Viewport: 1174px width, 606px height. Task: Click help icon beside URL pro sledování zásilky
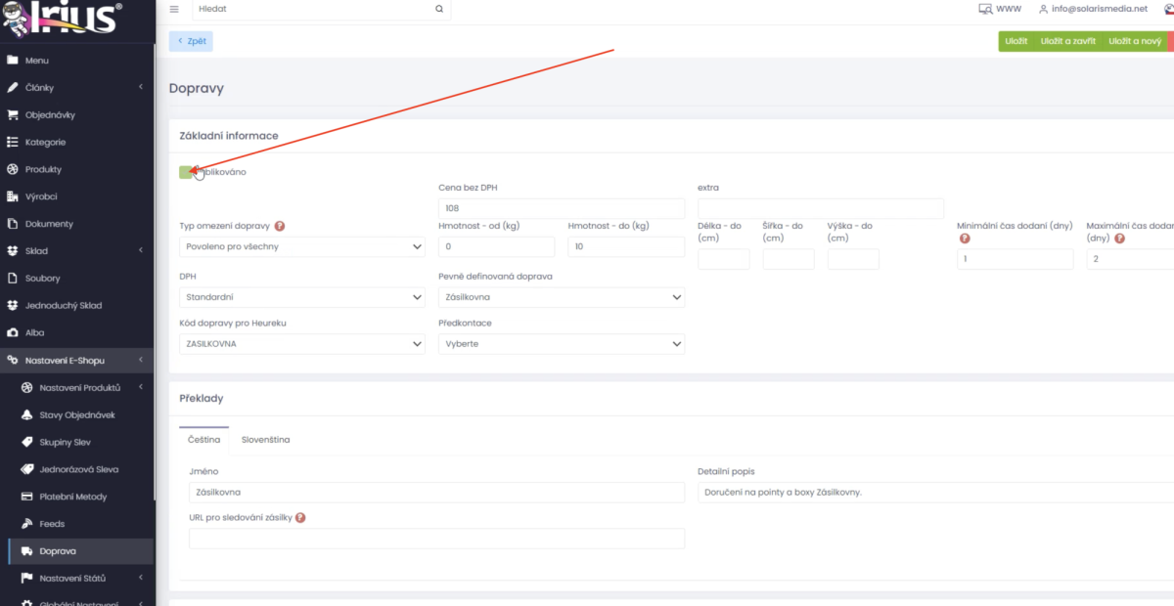[300, 518]
